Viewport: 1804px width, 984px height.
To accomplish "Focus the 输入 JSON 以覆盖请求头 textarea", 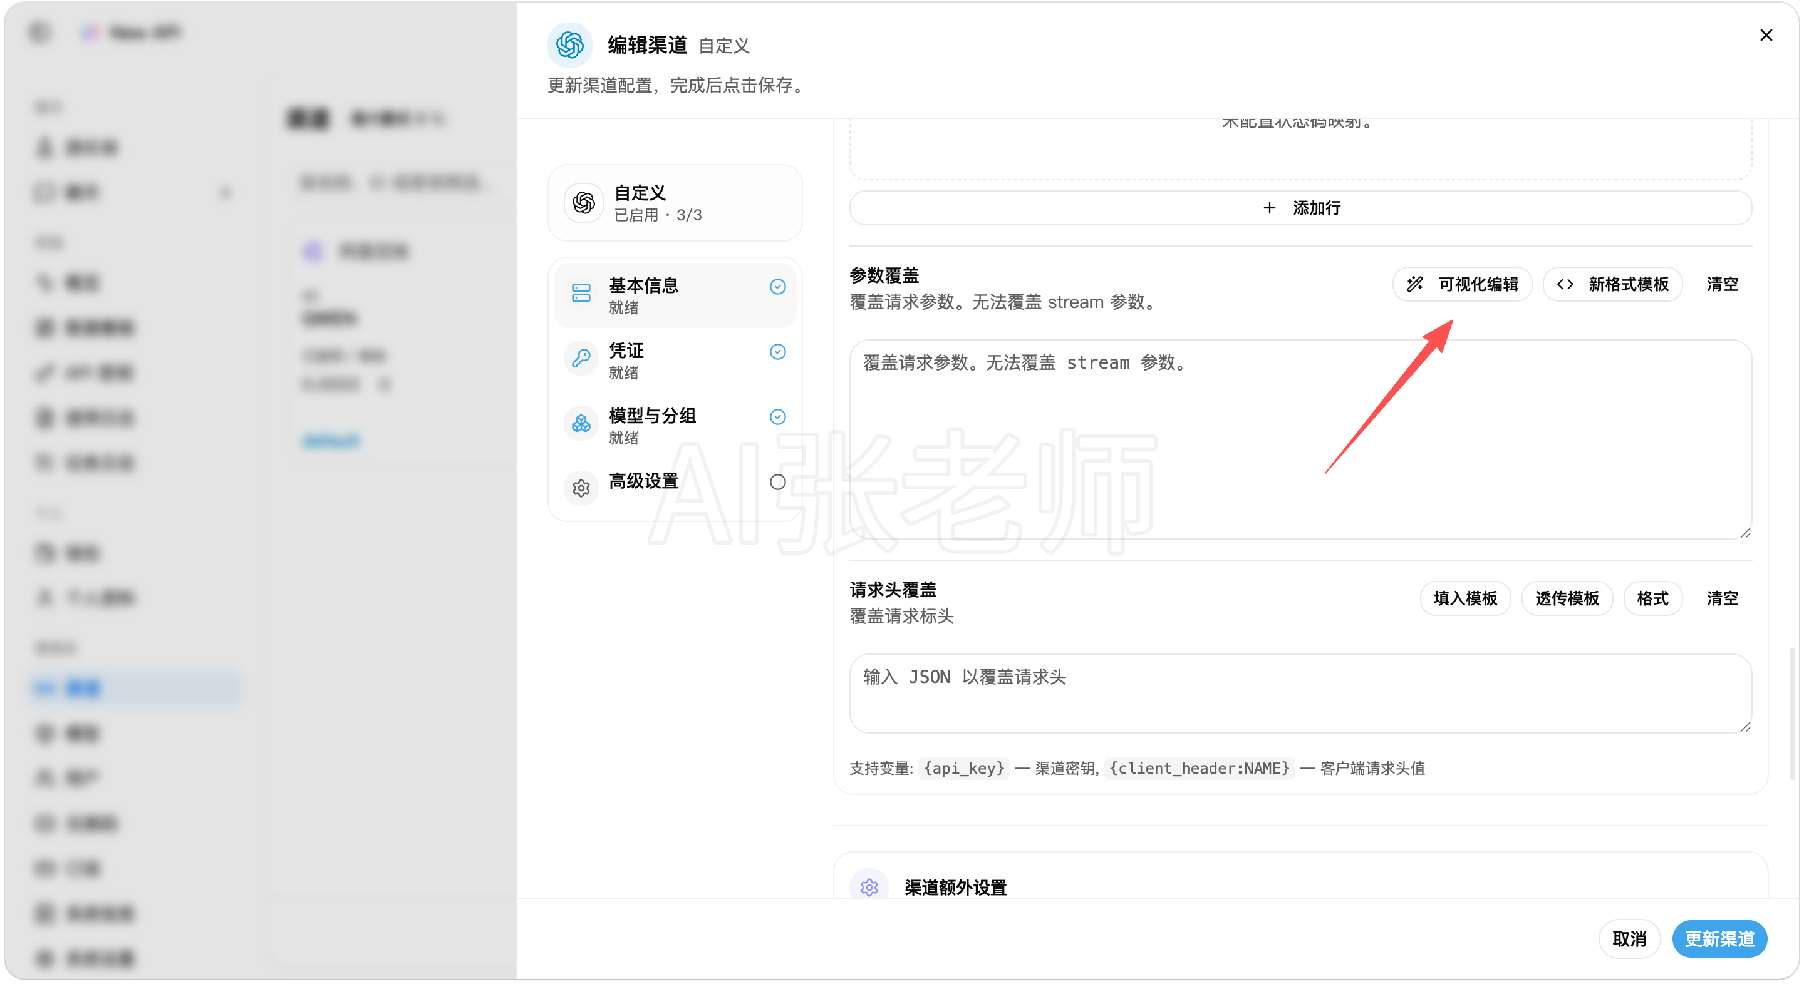I will pyautogui.click(x=1300, y=694).
